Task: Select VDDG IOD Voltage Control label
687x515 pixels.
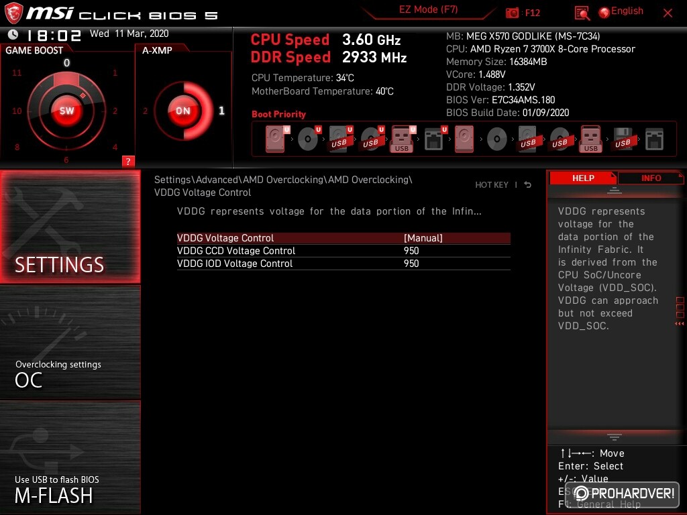Action: pyautogui.click(x=235, y=263)
